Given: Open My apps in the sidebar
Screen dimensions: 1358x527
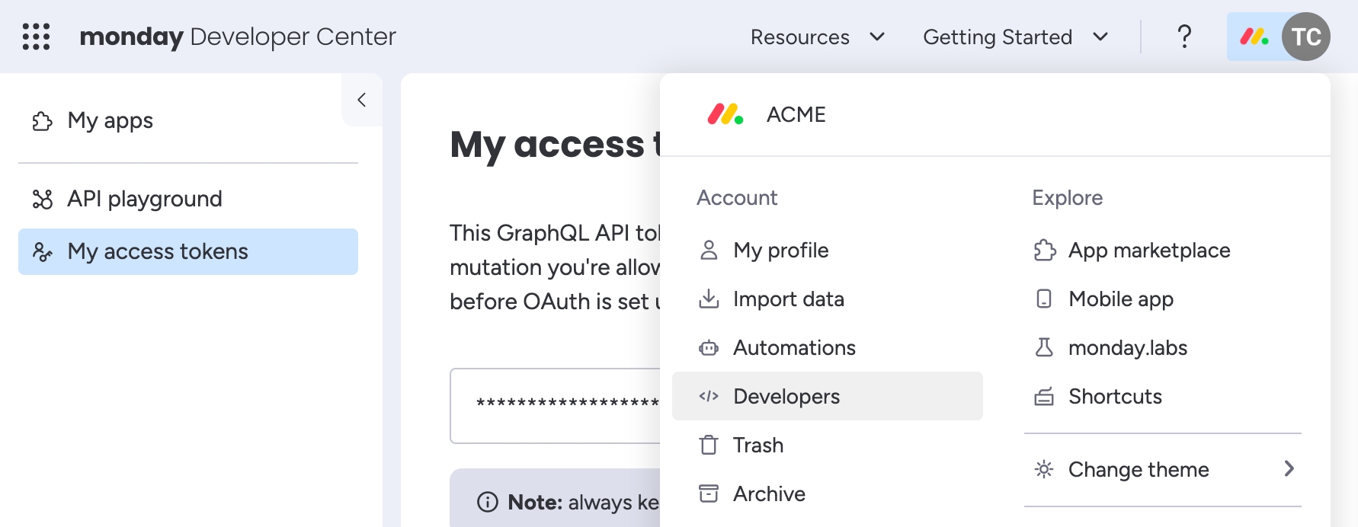Looking at the screenshot, I should [x=110, y=120].
